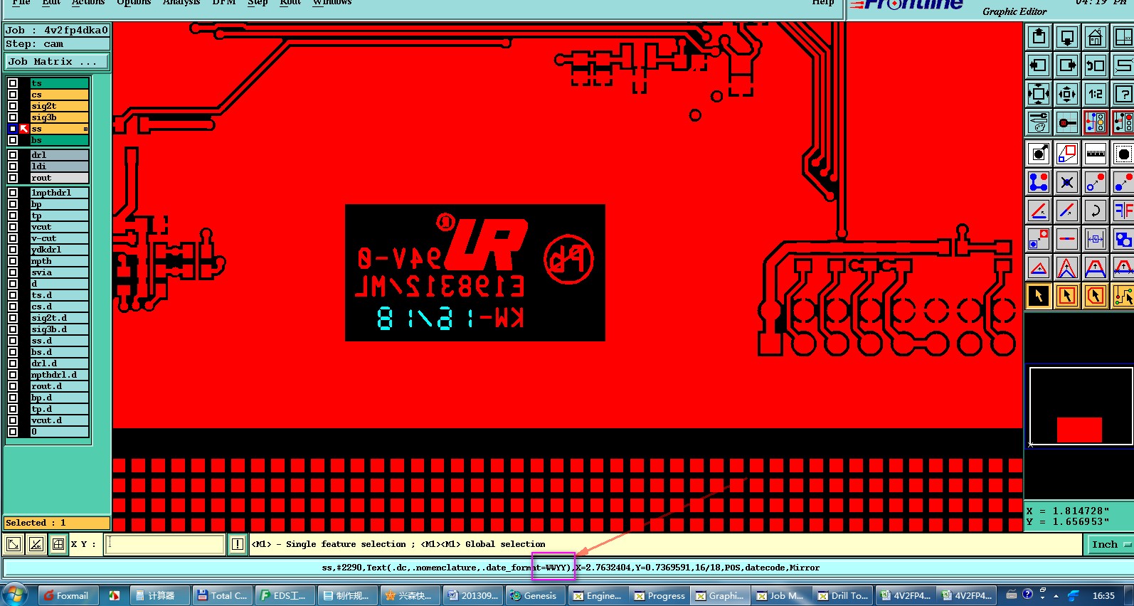Select the sig2t.d layer name
Image resolution: width=1134 pixels, height=606 pixels.
60,318
